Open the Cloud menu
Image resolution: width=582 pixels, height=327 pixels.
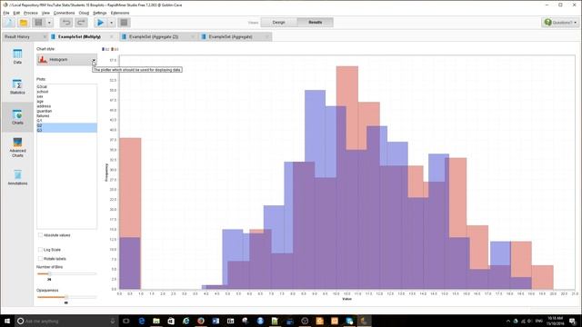(x=84, y=13)
